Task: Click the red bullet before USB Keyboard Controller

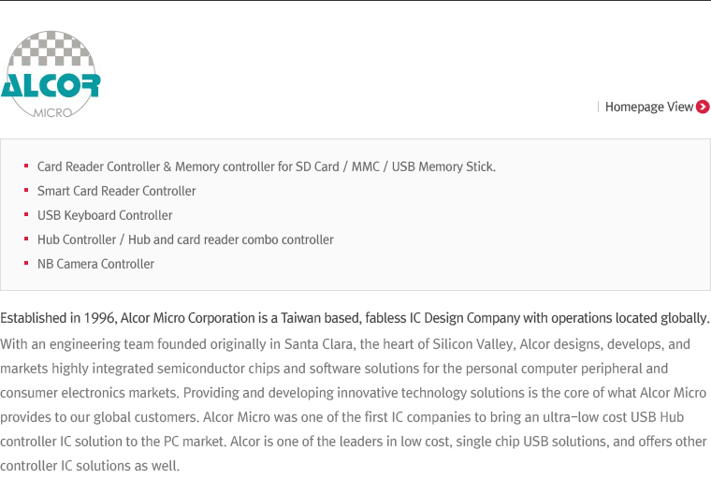Action: pyautogui.click(x=26, y=214)
